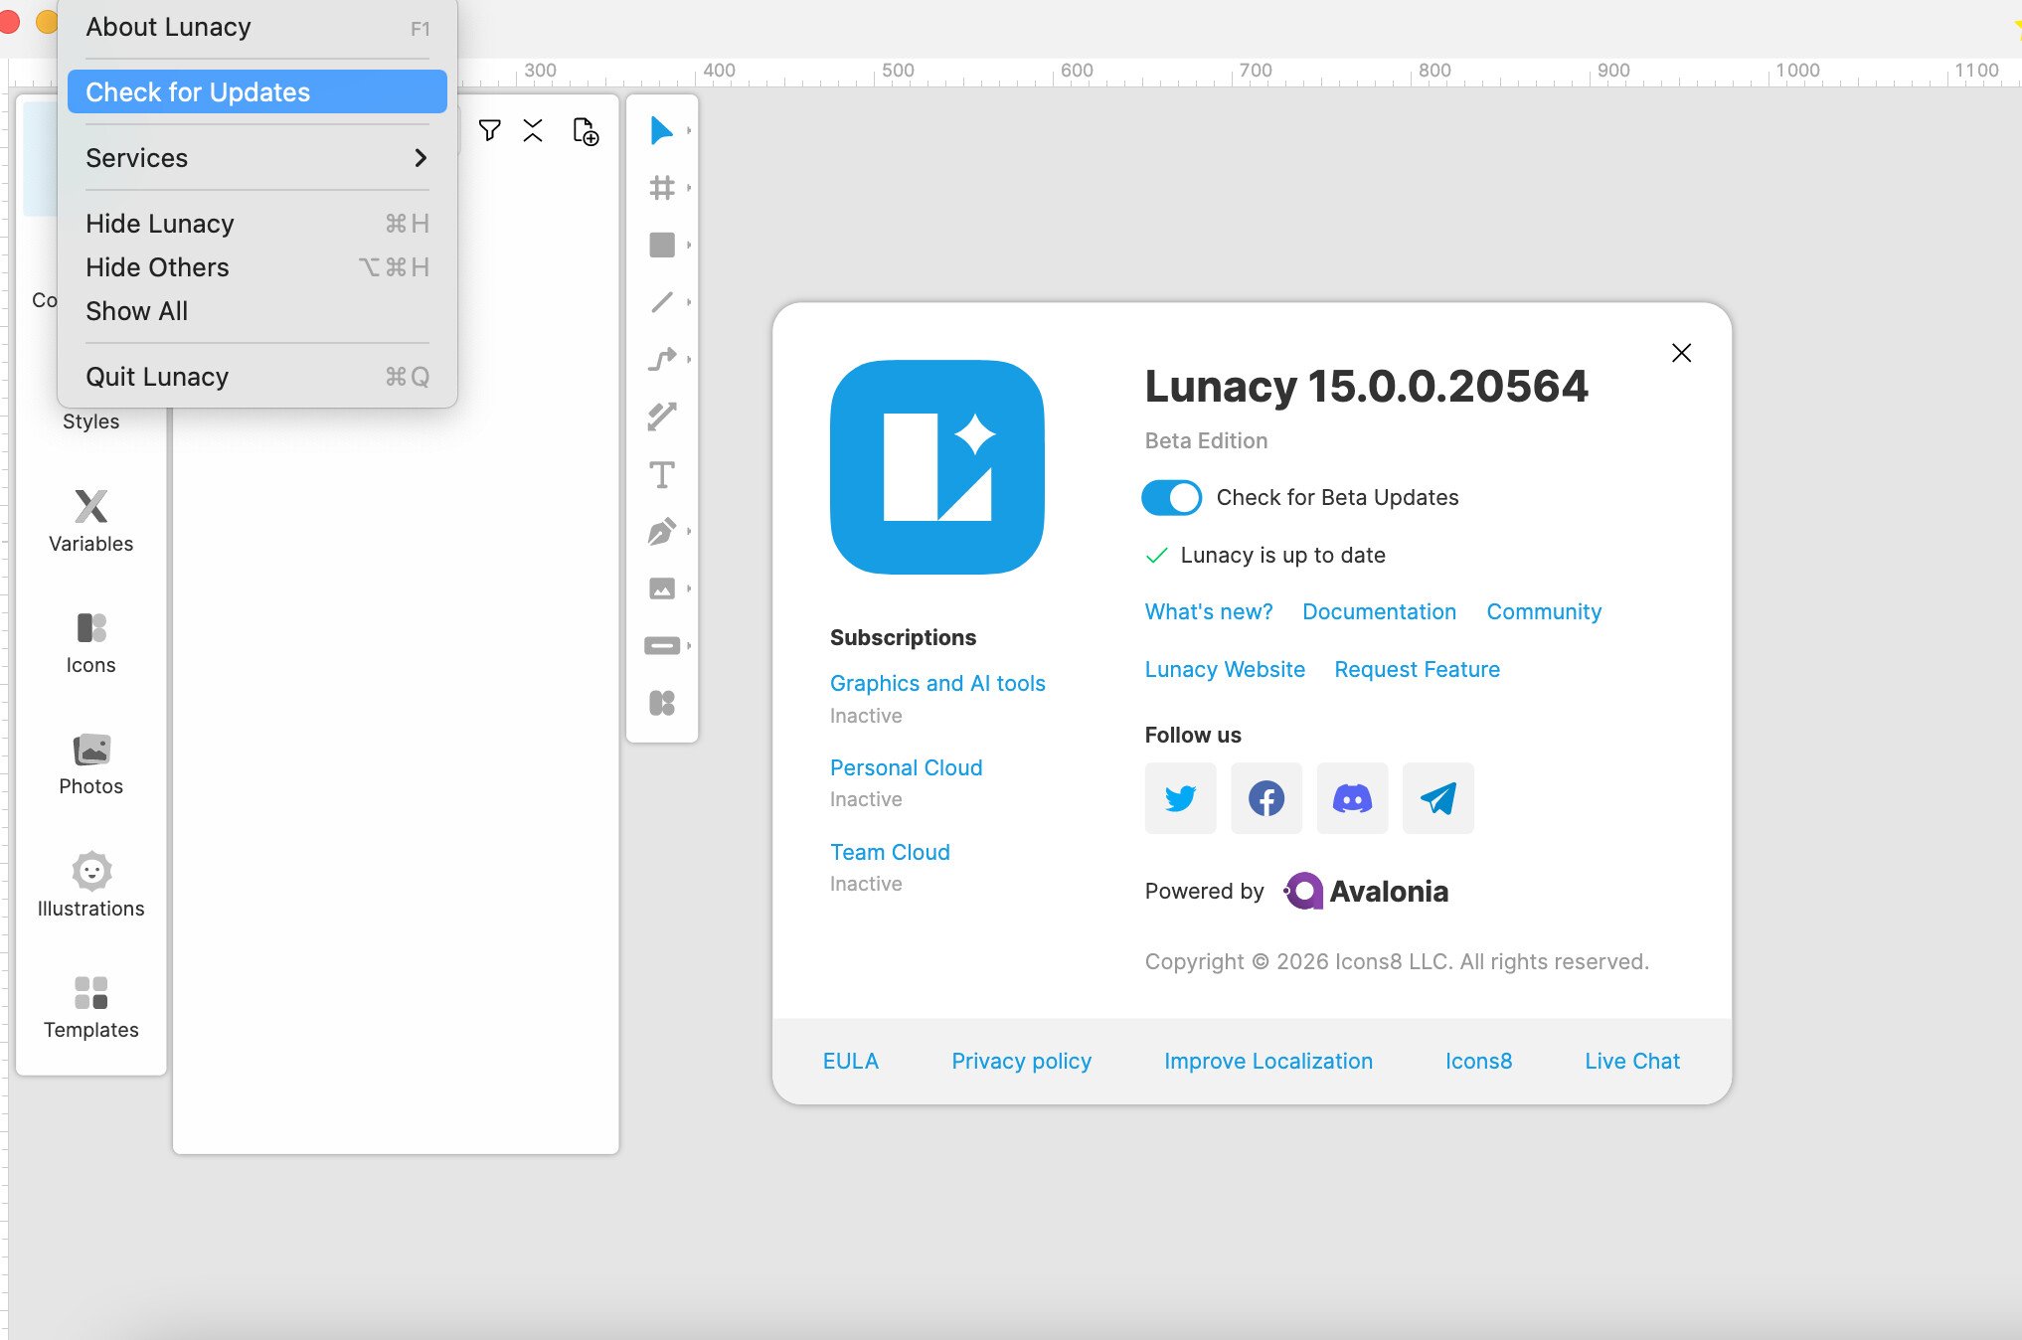Click the "Lunacy is up to date" status text
Screen dimensions: 2022x1340
[1282, 556]
